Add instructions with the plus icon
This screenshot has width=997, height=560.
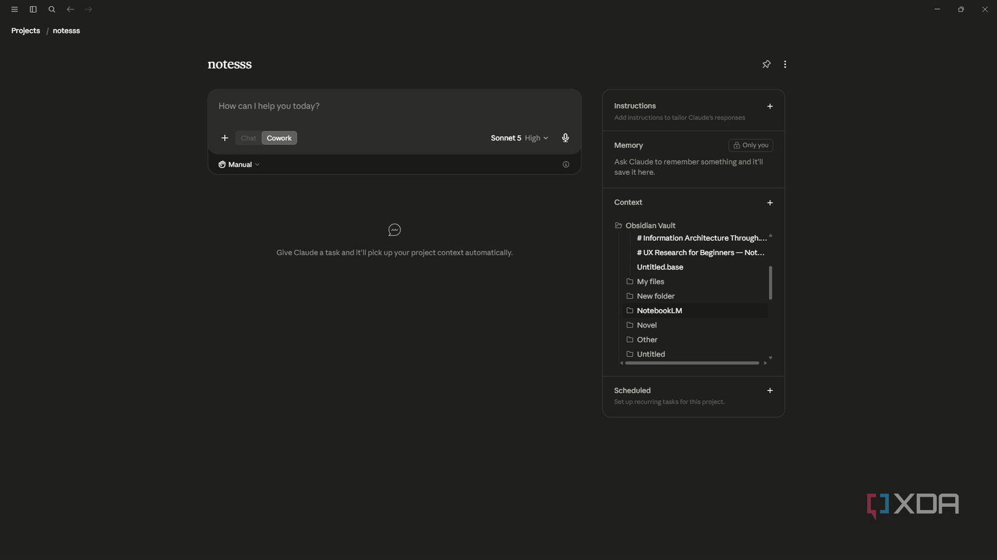[770, 106]
